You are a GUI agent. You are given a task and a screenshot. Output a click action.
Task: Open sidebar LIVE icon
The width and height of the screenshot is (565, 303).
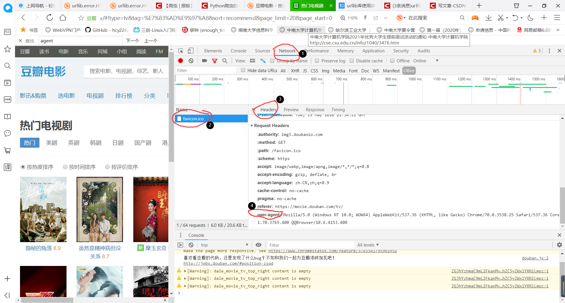coord(7,99)
